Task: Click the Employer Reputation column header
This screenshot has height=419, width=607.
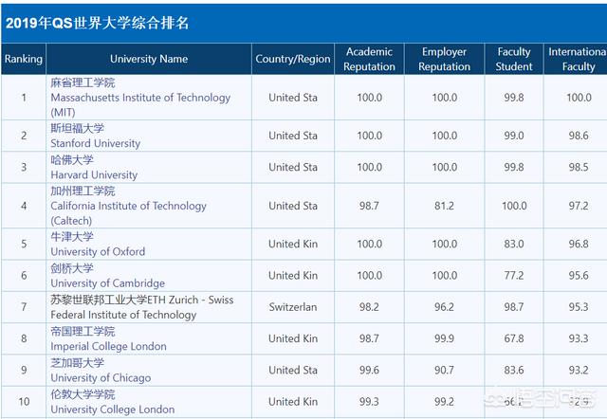Action: coord(444,59)
